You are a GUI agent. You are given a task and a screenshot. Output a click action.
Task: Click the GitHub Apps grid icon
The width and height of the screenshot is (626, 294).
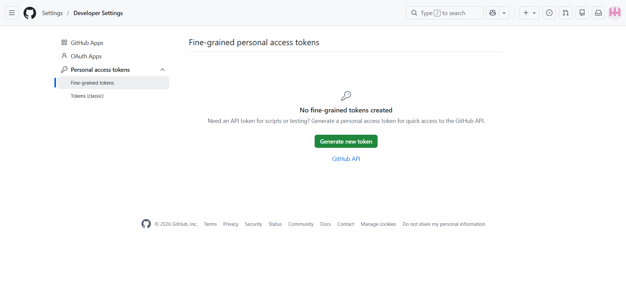pos(64,43)
